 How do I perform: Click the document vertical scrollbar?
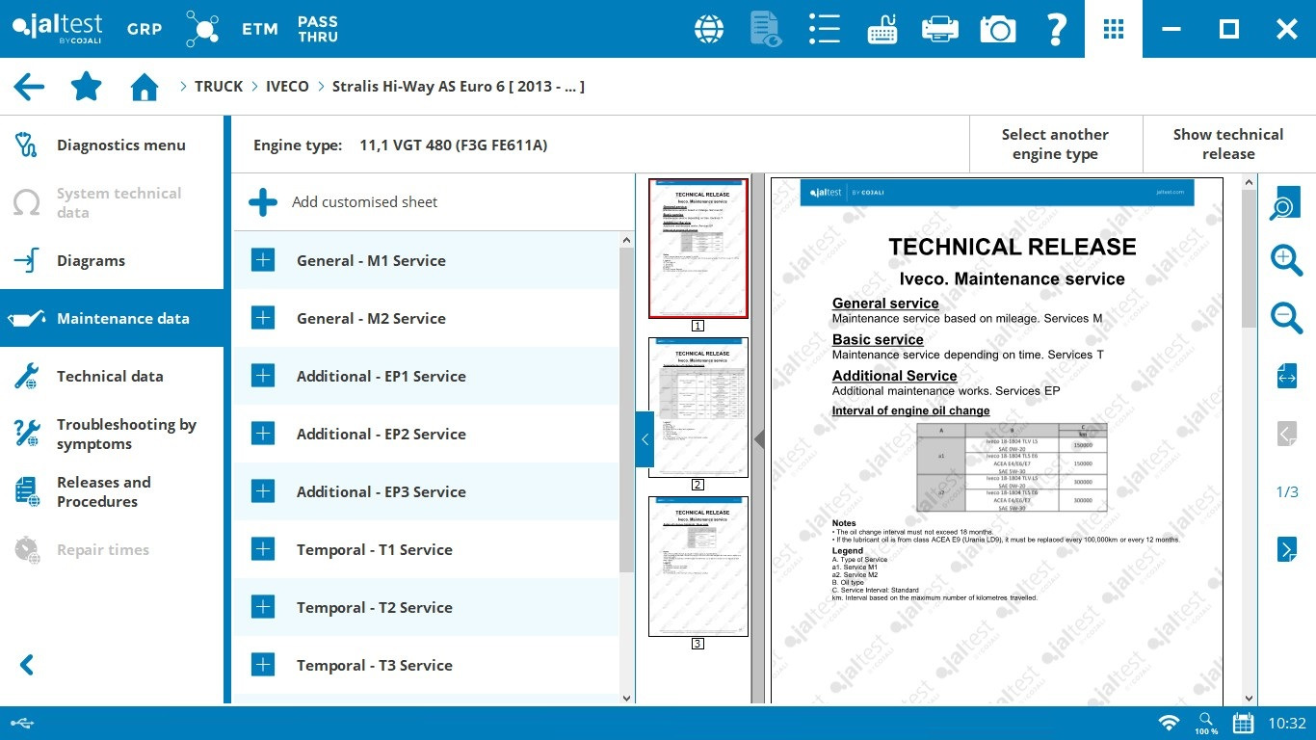point(1250,257)
